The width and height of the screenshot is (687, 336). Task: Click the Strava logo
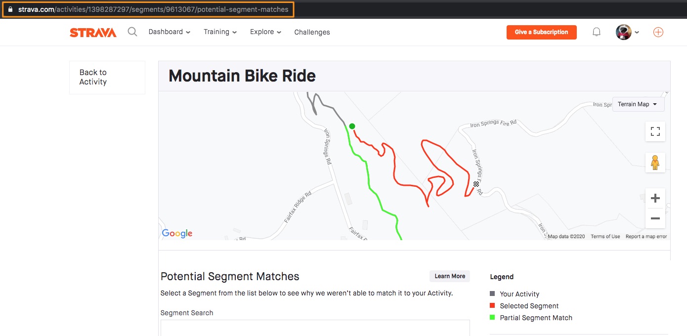(x=92, y=32)
